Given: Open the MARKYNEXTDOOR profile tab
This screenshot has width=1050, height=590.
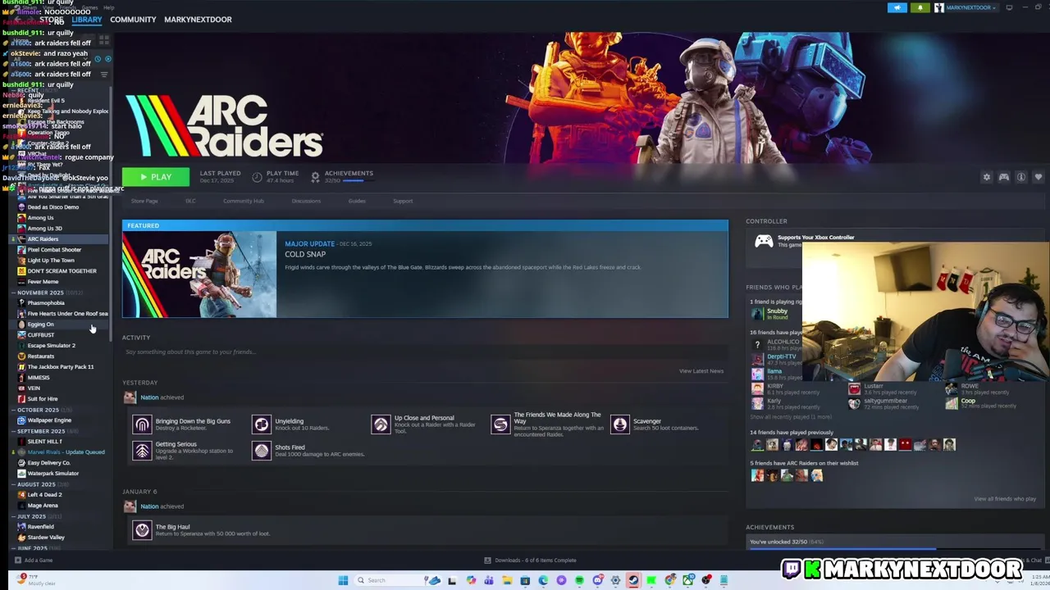Looking at the screenshot, I should 198,19.
